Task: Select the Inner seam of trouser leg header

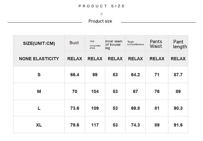Action: click(114, 44)
